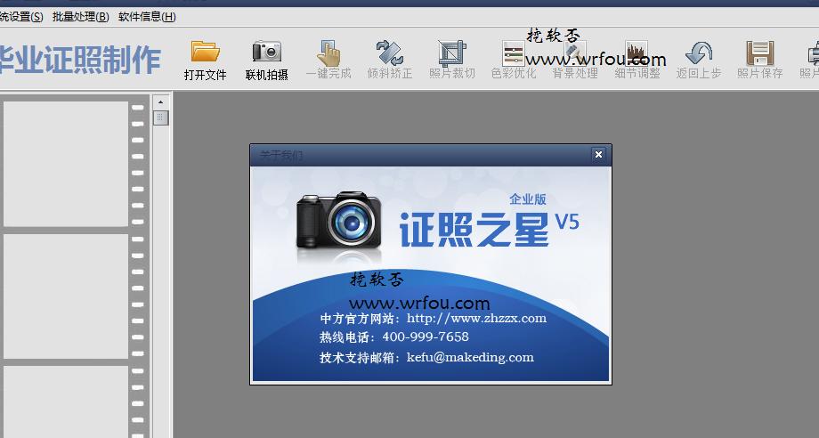The height and width of the screenshot is (438, 819).
Task: Open the 色彩优化 color optimization tool
Action: tap(513, 53)
